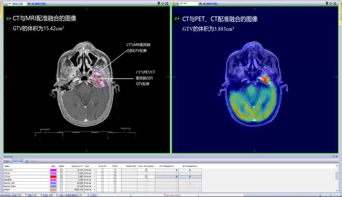This screenshot has height=197, width=342.
Task: Open the image series dropdown in left view
Action: 25,3
